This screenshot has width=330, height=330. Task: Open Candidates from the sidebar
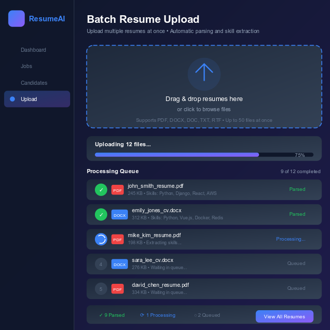(34, 83)
